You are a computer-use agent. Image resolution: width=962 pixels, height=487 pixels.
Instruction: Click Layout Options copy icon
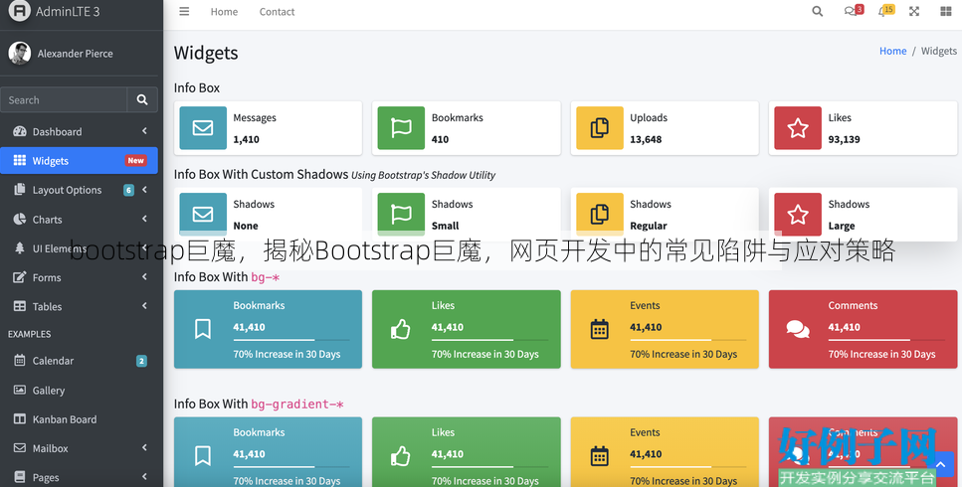(20, 189)
